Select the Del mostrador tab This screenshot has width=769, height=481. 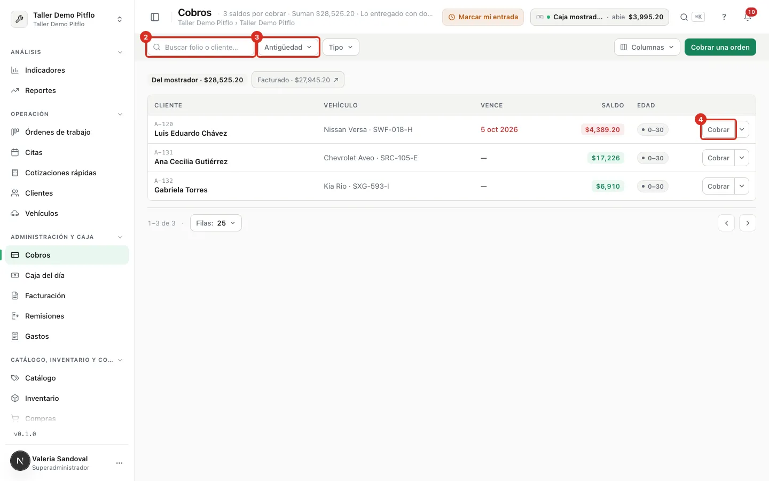click(198, 80)
